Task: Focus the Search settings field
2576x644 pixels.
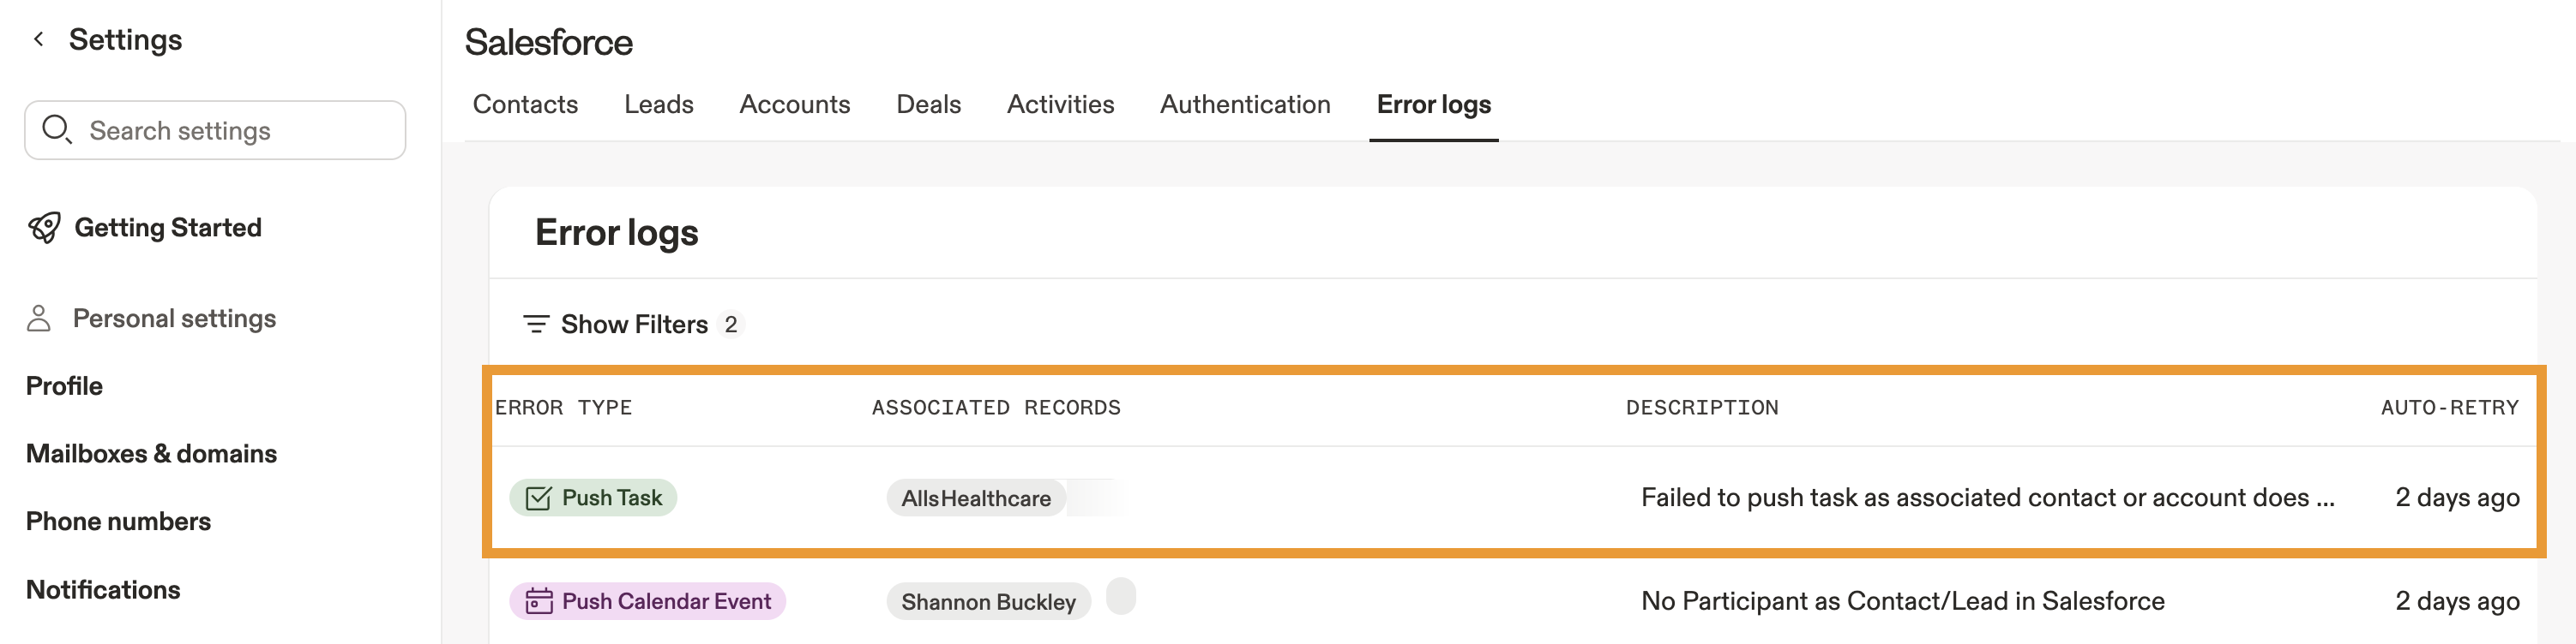Action: 230,131
